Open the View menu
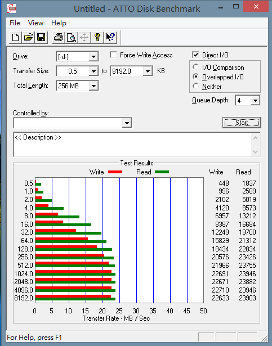 click(x=35, y=23)
